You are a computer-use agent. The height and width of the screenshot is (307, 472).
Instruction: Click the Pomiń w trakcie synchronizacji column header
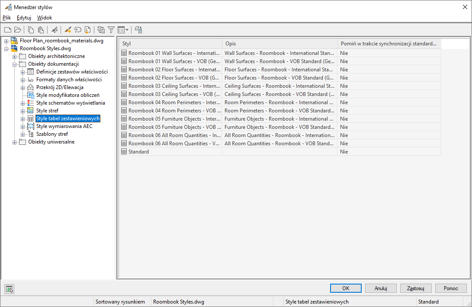tap(389, 44)
